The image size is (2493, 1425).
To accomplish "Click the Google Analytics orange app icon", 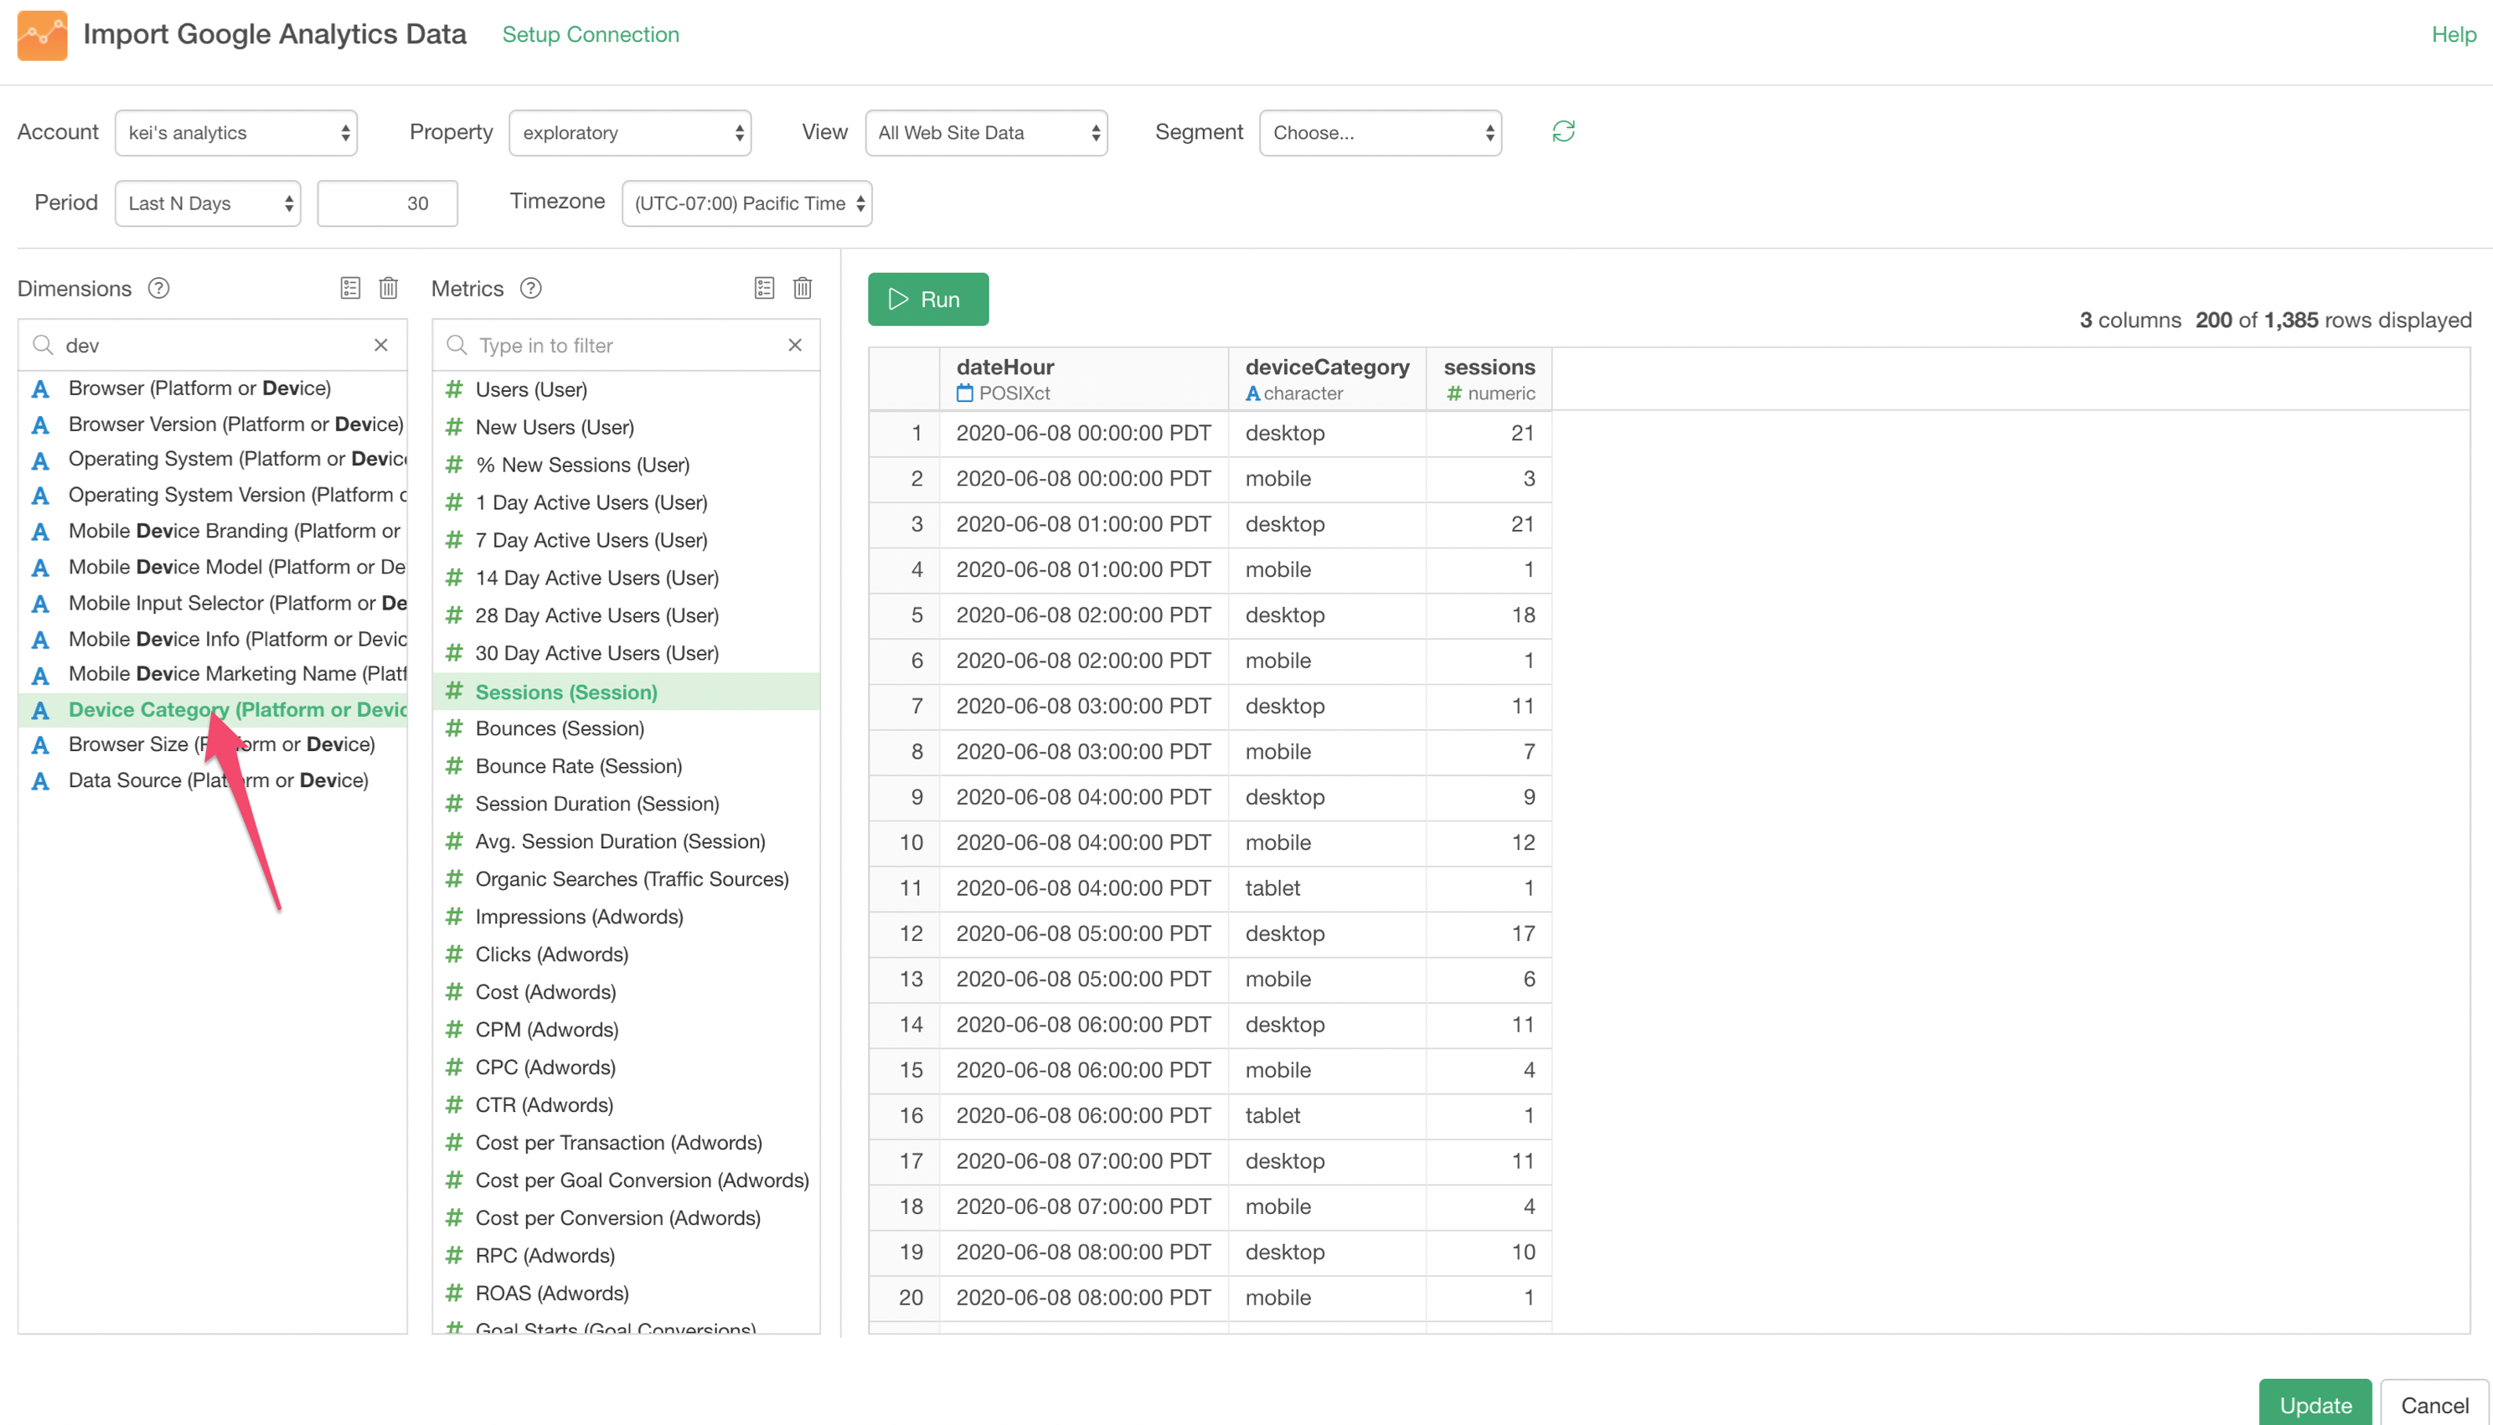I will [42, 35].
